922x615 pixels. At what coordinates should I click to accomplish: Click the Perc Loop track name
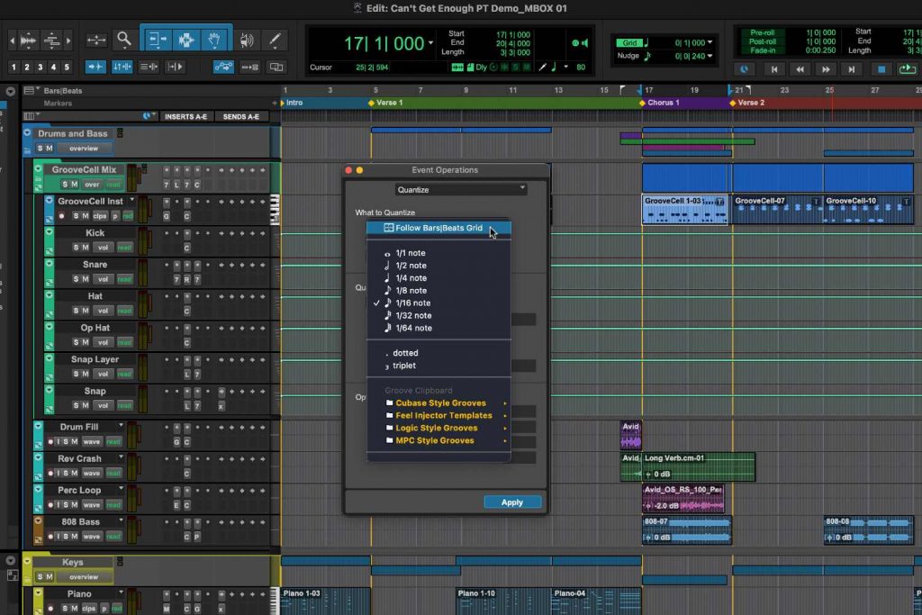(79, 491)
